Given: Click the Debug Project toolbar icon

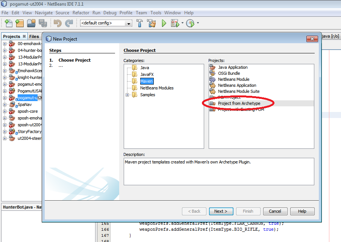Looking at the screenshot, I should point(175,23).
